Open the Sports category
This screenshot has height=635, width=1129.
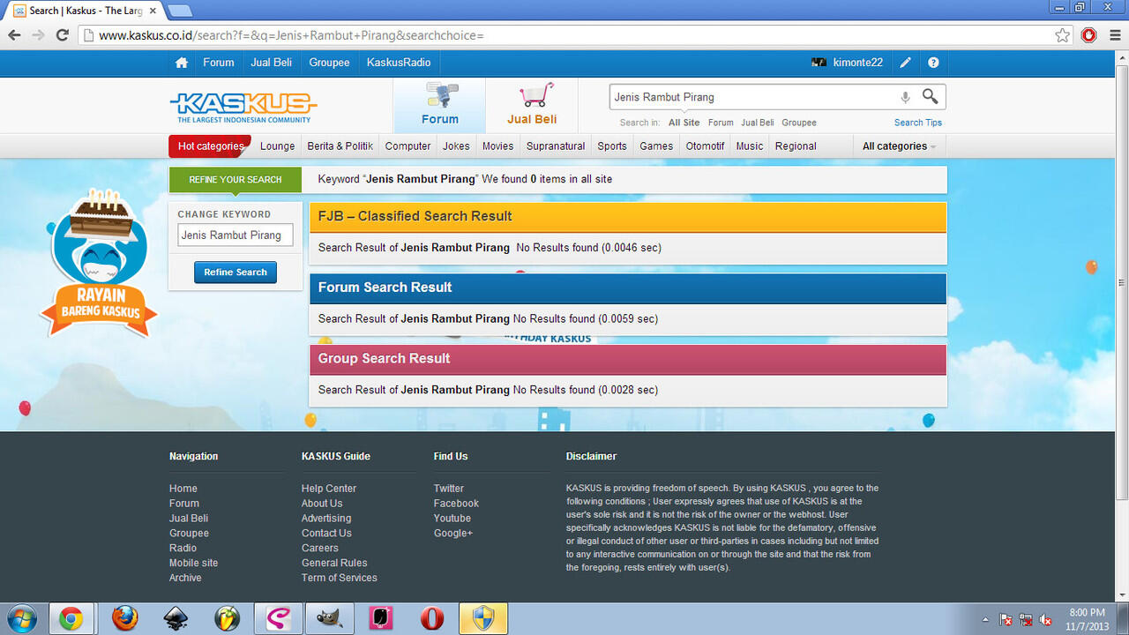pos(612,146)
